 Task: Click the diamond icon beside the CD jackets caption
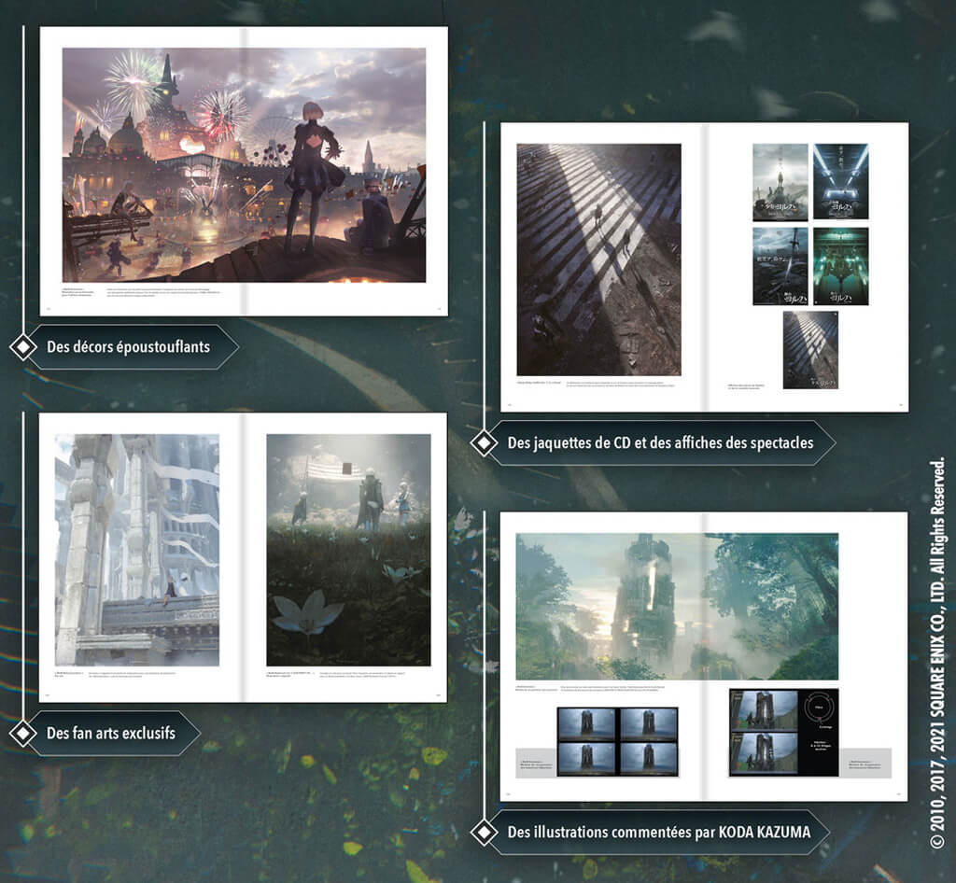coord(483,443)
